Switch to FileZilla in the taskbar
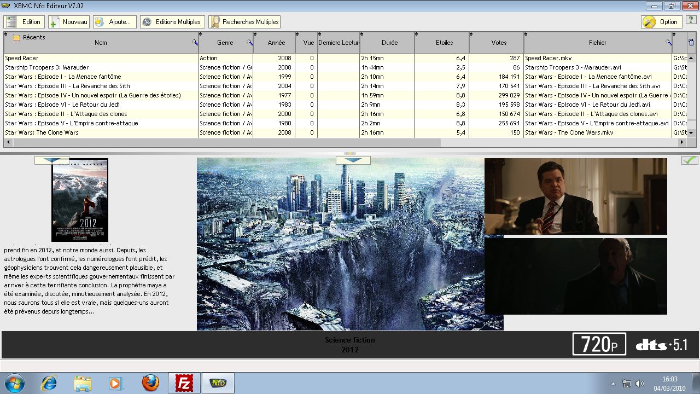This screenshot has height=394, width=700. pyautogui.click(x=184, y=383)
